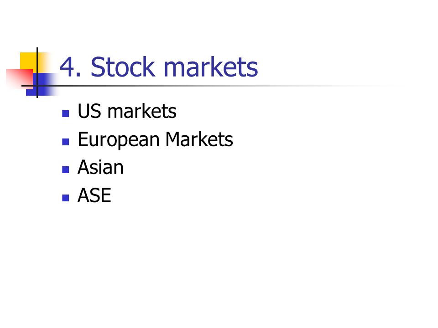Viewport: 438px width, 328px height.
Task: Select the European Markets bullet text
Action: 155,139
